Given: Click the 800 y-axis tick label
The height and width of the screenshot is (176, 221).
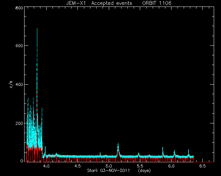Looking at the screenshot, I should pos(19,8).
